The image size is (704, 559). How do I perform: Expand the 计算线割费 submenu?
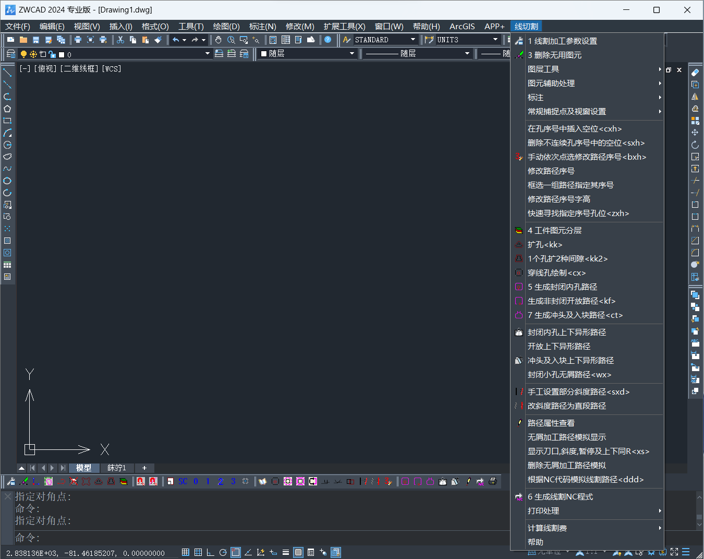coord(587,528)
